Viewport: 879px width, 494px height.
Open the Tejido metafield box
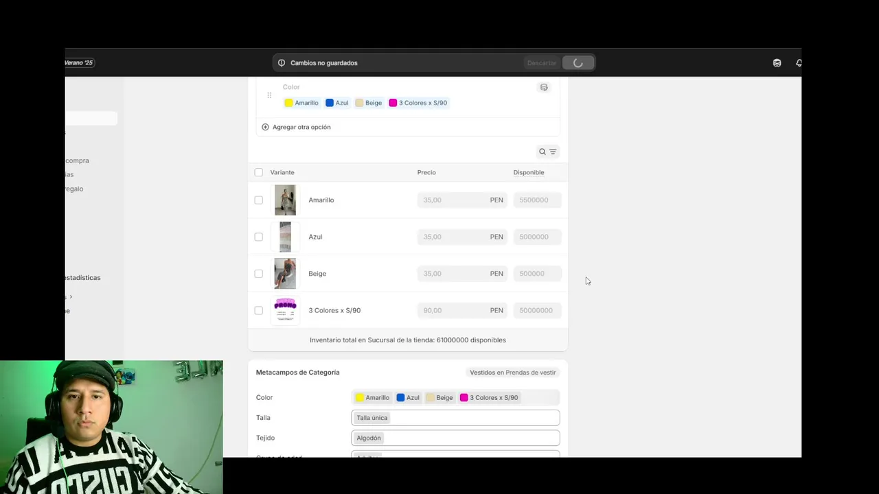click(455, 438)
